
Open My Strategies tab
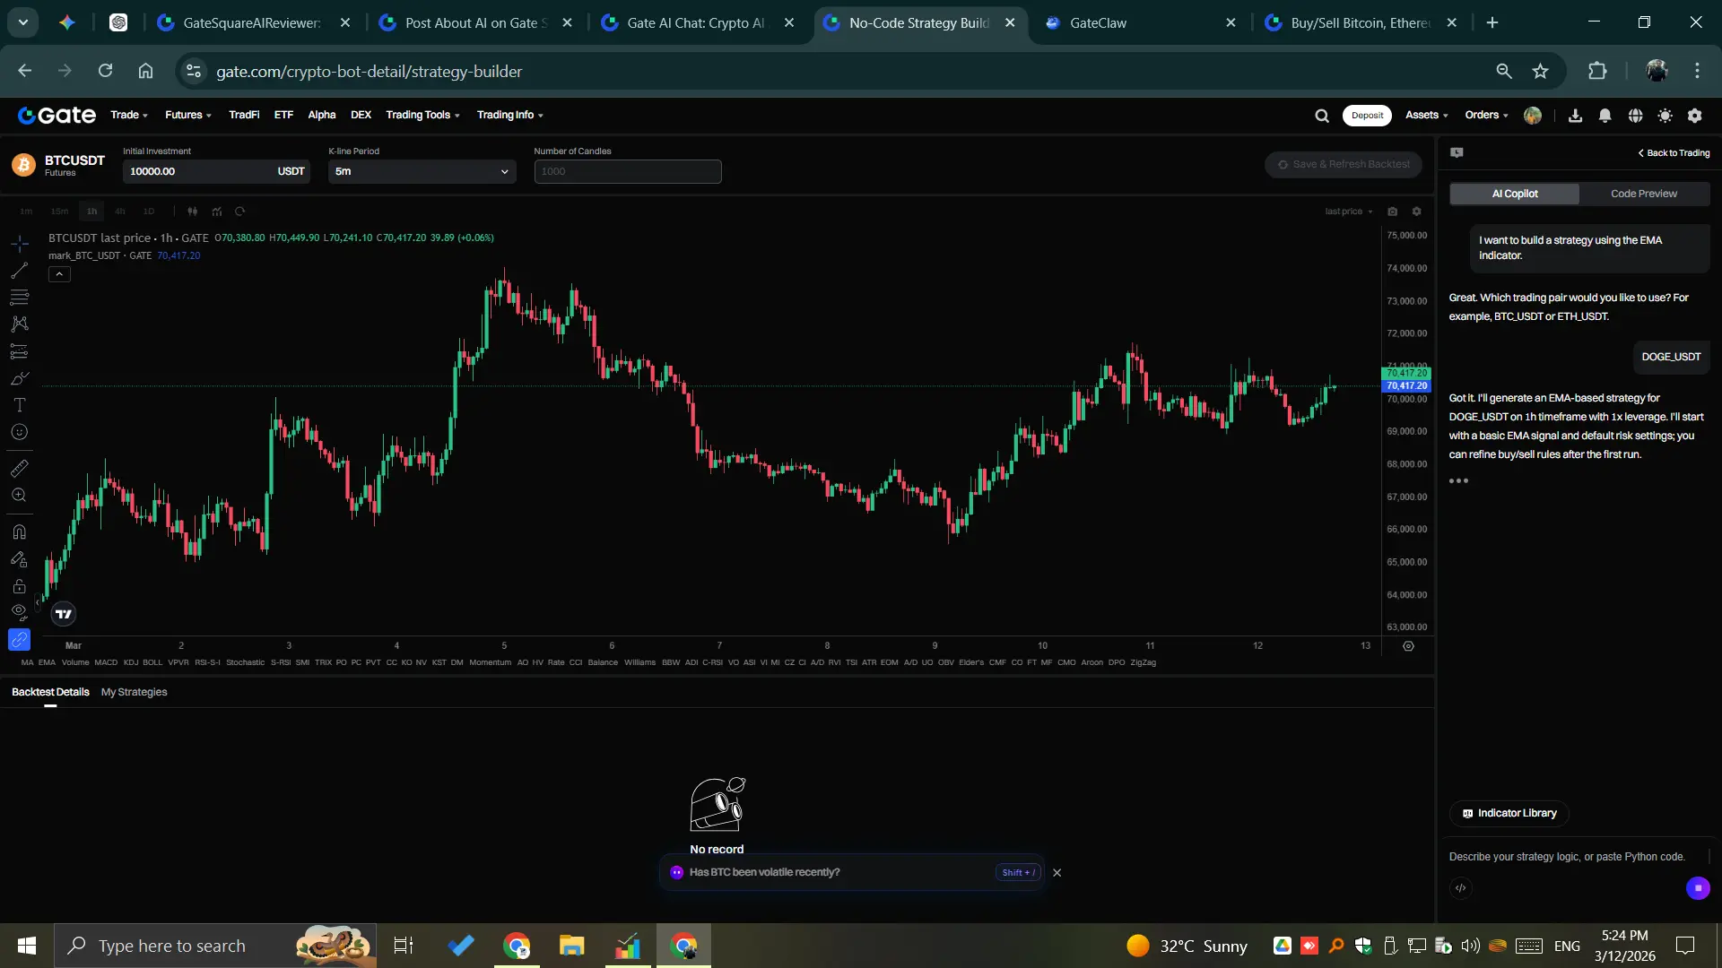(134, 692)
